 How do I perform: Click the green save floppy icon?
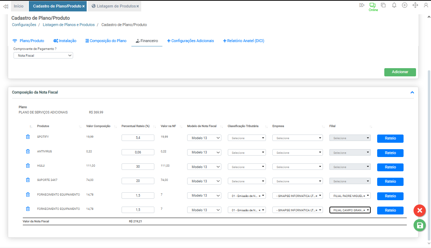point(420,225)
